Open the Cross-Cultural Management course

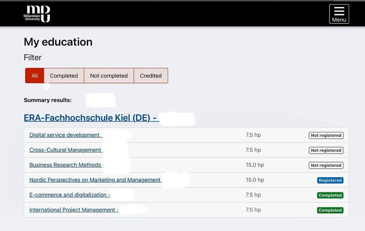coord(65,150)
